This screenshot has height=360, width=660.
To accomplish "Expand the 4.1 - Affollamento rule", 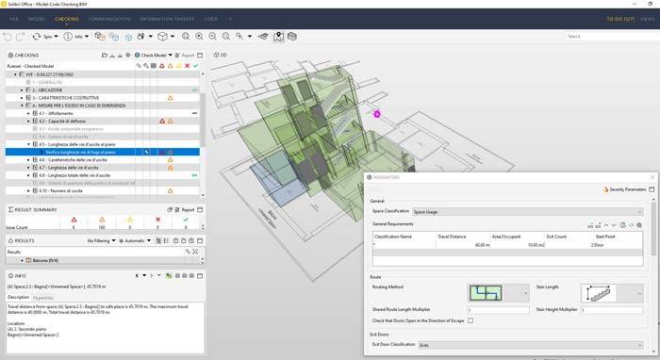I will tap(28, 113).
